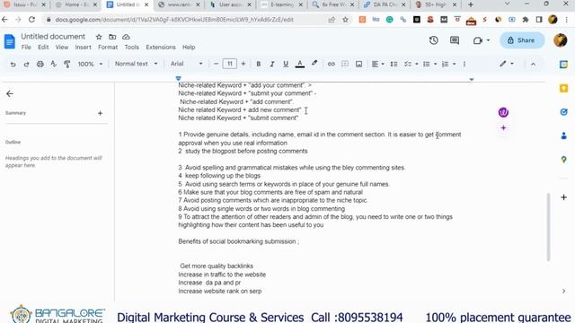Click the vertical document scrollbar
Viewport: 575px width, 323px height.
(549, 227)
